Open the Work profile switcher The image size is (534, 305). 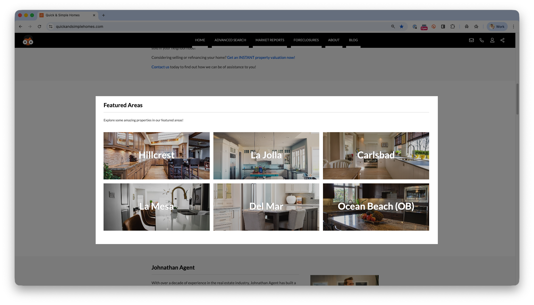point(497,27)
